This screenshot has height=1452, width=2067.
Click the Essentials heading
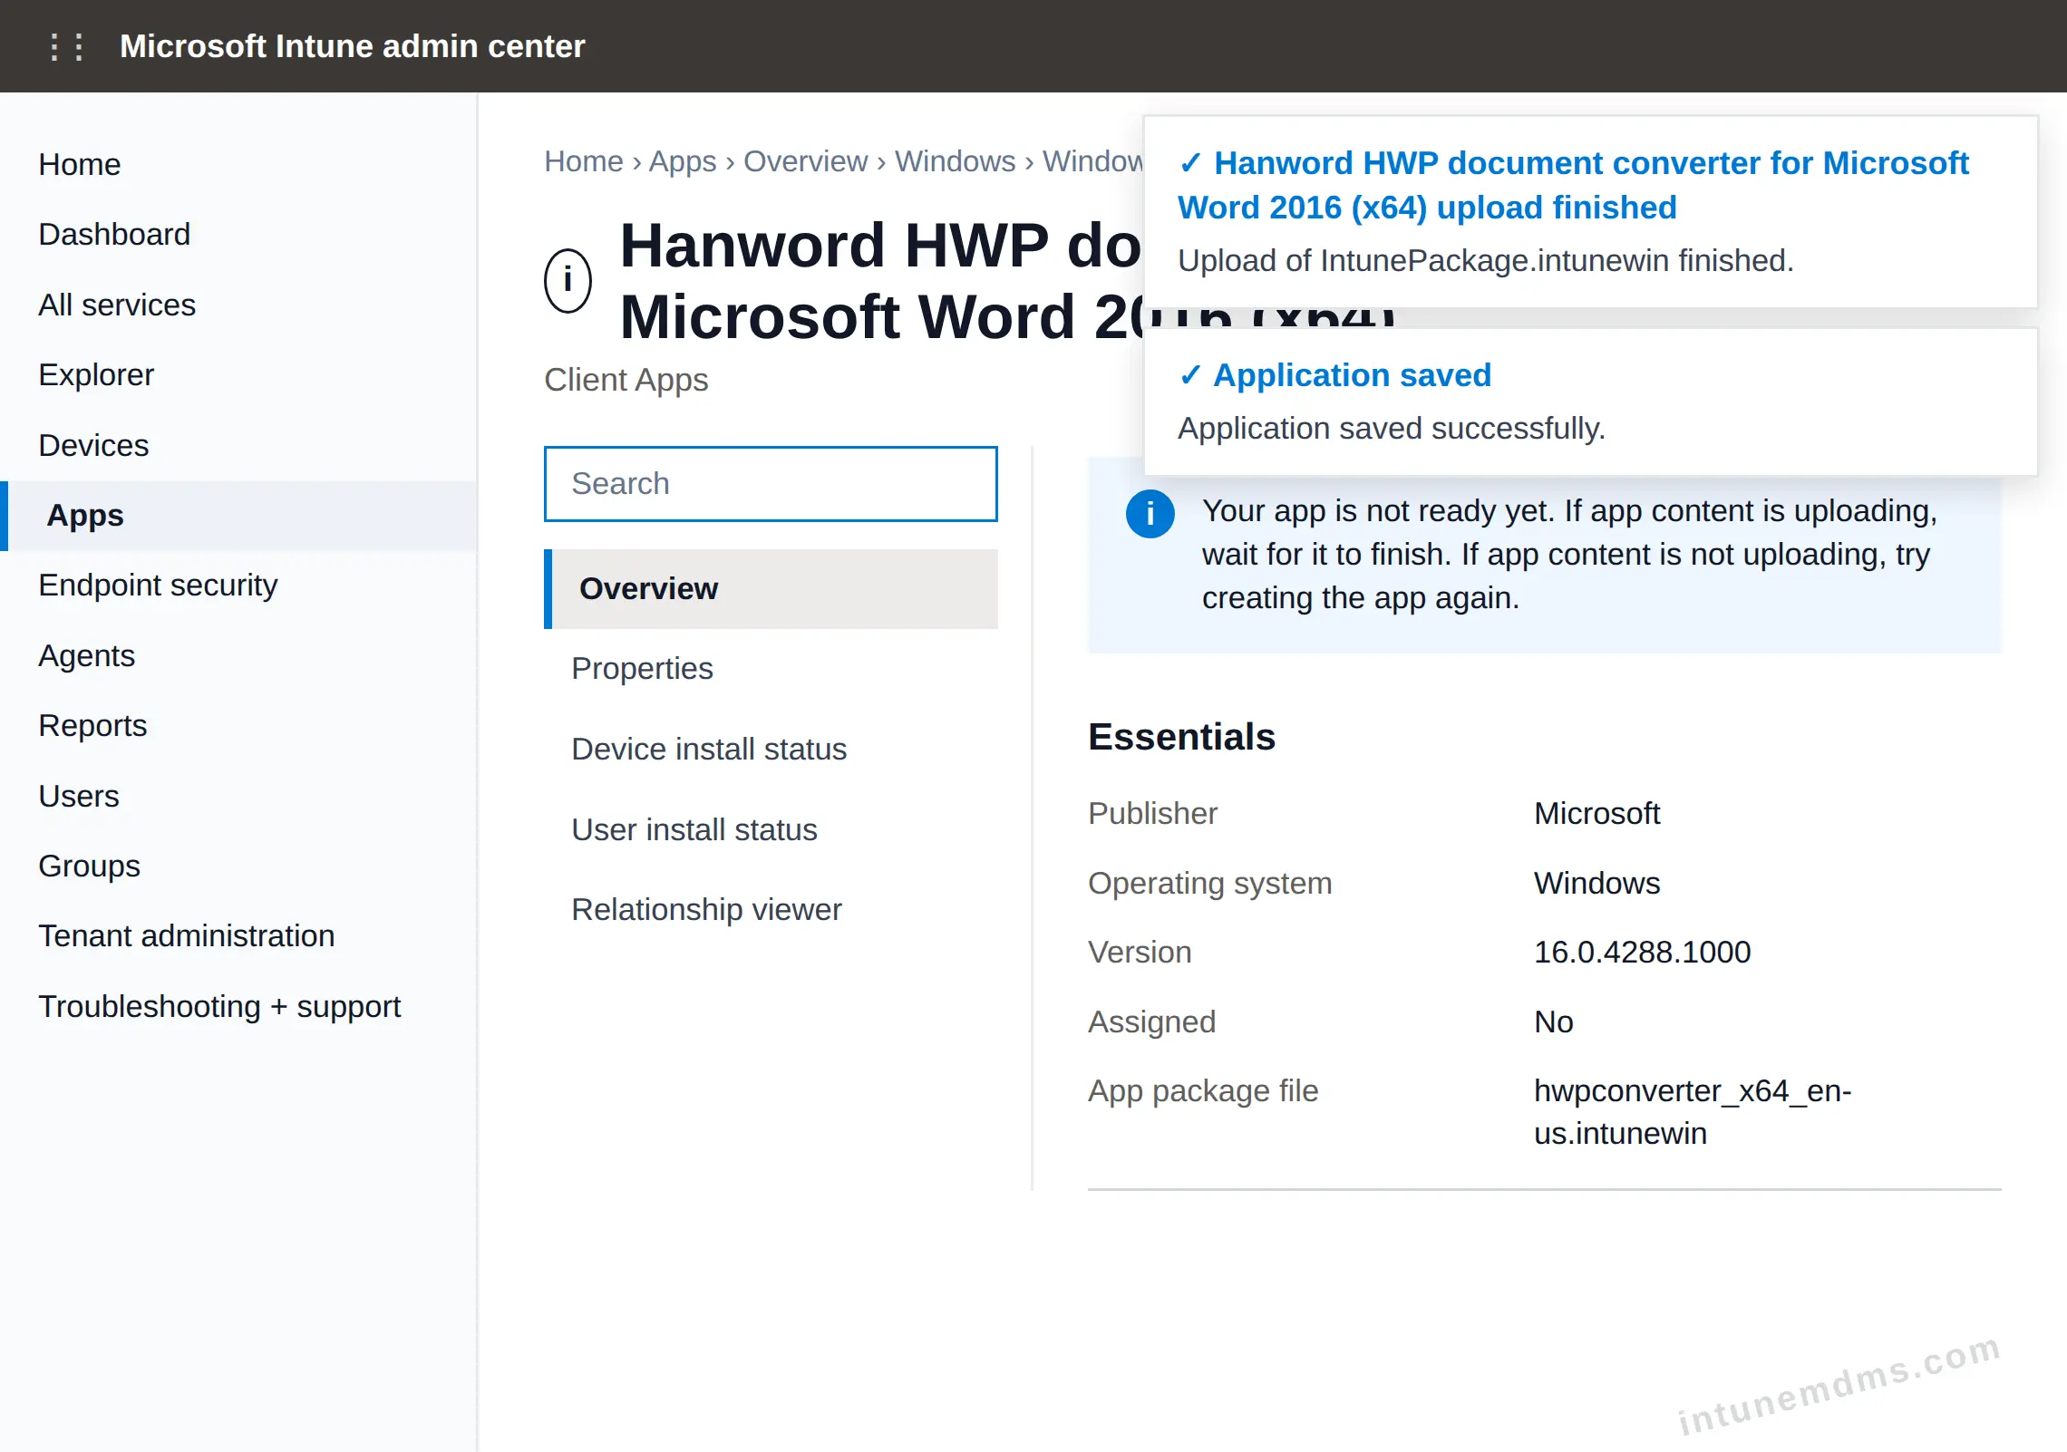click(1181, 737)
